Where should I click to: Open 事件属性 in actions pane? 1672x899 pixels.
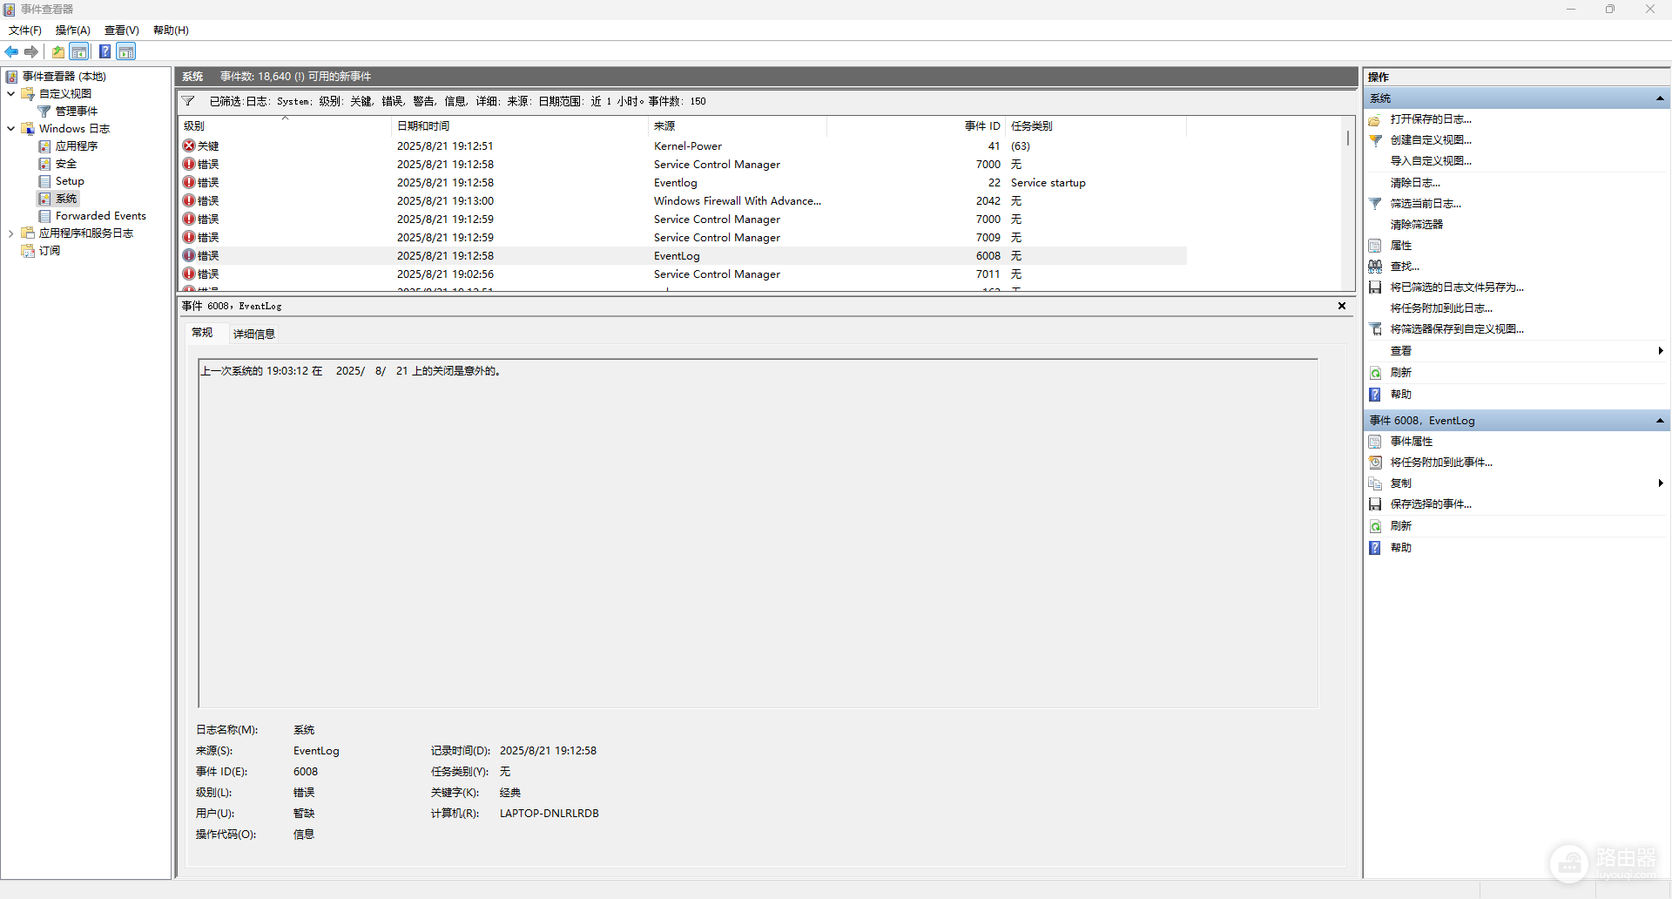[x=1411, y=442]
